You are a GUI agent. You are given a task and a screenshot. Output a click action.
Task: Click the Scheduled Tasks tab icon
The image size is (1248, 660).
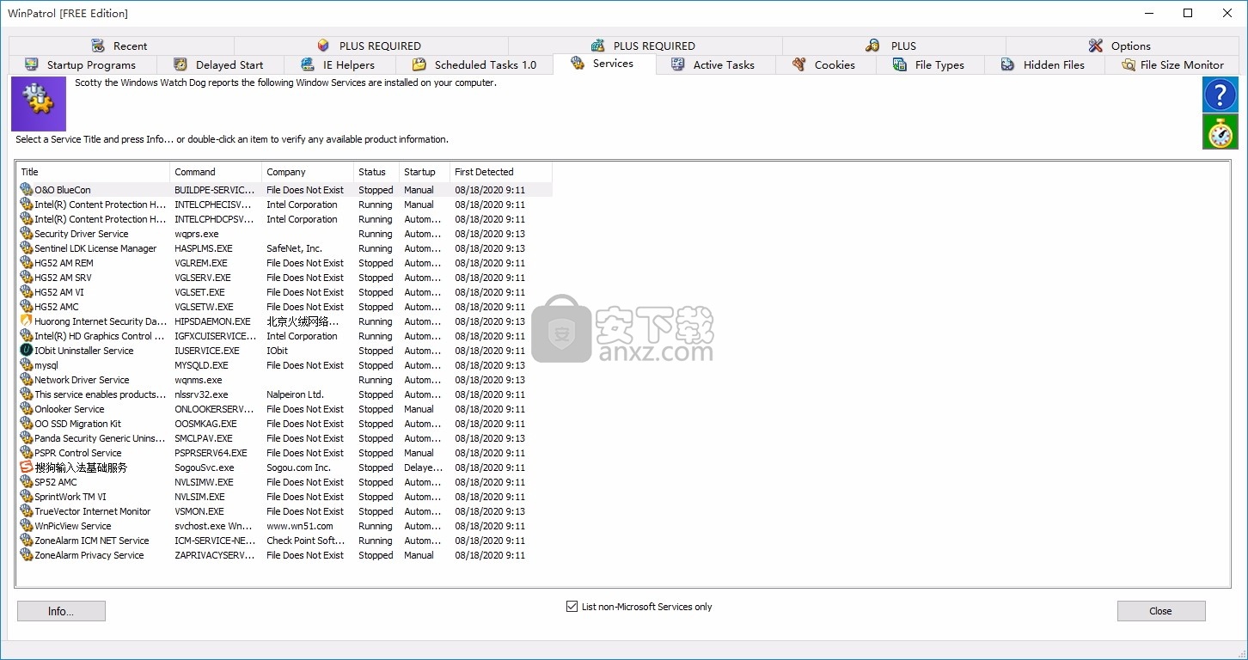(419, 64)
